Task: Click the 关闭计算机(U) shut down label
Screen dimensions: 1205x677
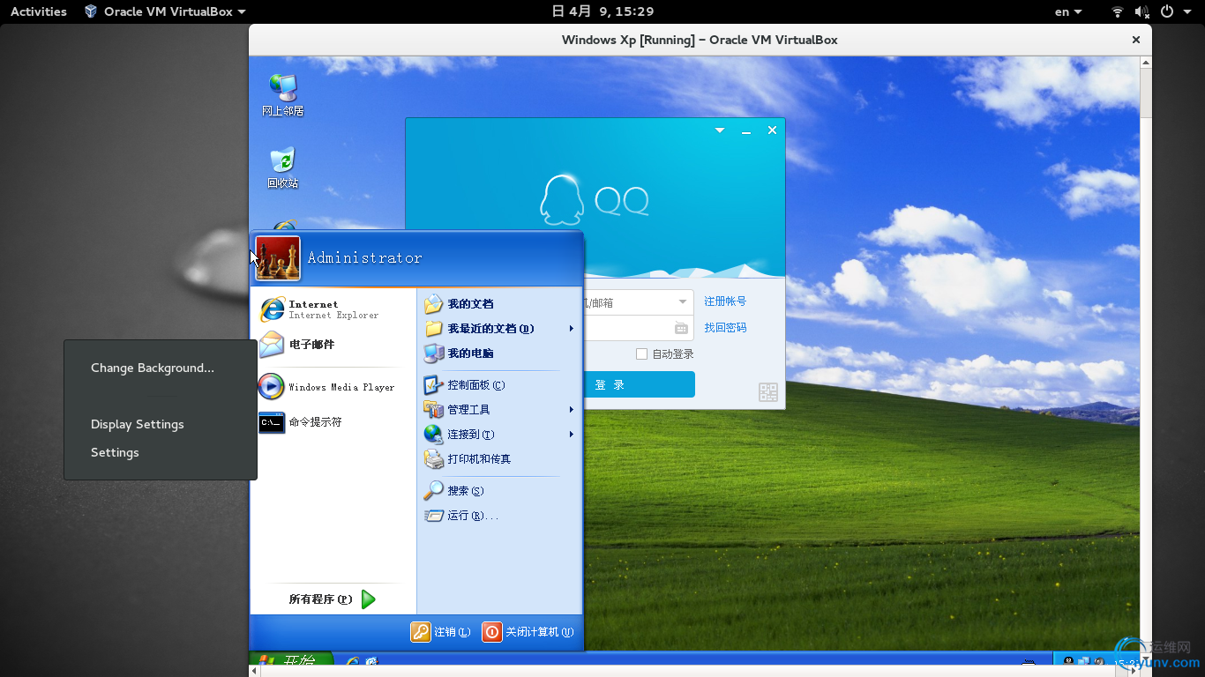Action: click(539, 632)
